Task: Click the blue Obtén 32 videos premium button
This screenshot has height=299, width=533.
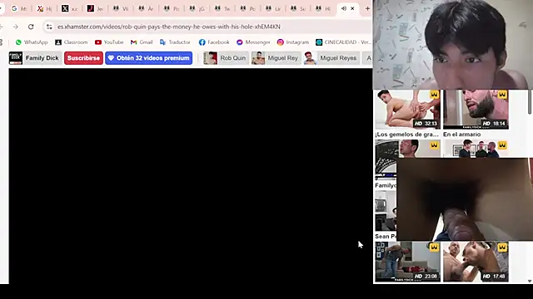Action: (148, 58)
